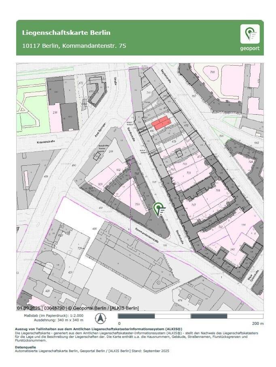Click the Datenquelle heading
The width and height of the screenshot is (276, 367).
click(x=26, y=347)
